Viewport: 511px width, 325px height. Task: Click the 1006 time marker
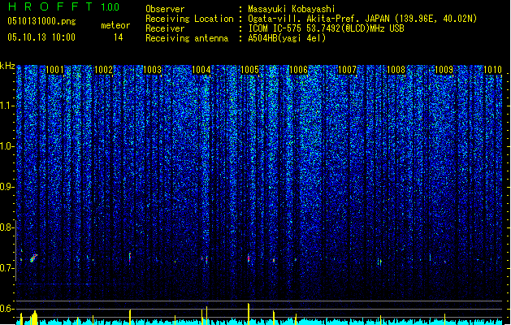298,70
